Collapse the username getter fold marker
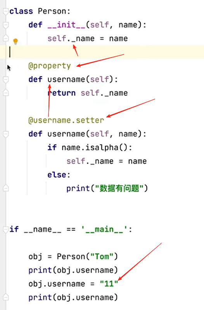204x310 pixels. click(6, 80)
